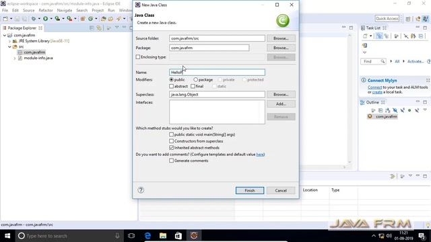This screenshot has width=431, height=242.
Task: Click the Scheduled view icon in Task List
Action: 387,36
